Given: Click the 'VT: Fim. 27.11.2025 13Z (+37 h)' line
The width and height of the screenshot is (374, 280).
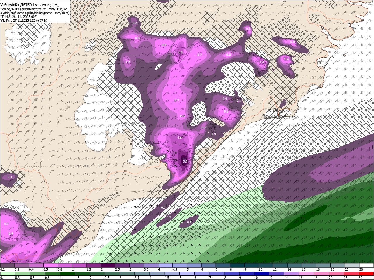Looking at the screenshot, I should click(x=24, y=20).
